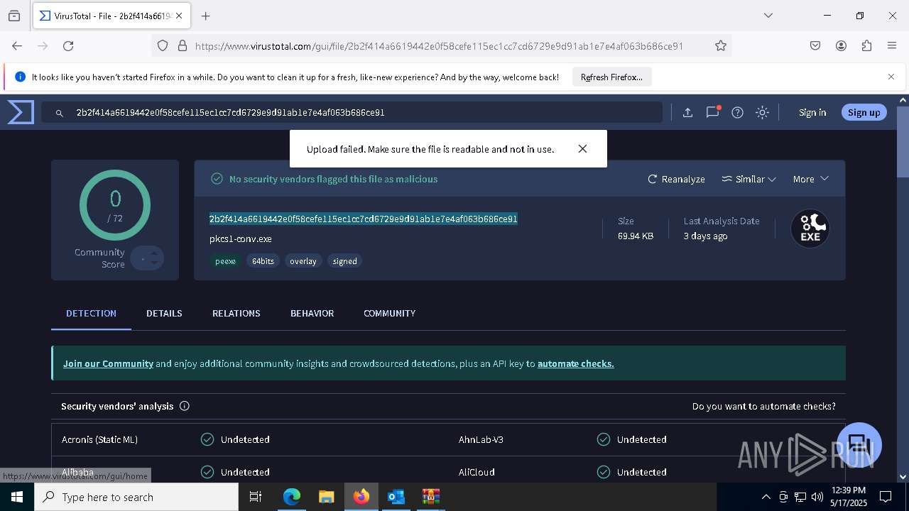Image resolution: width=909 pixels, height=511 pixels.
Task: Click the VirusTotal sigma logo
Action: pos(21,112)
